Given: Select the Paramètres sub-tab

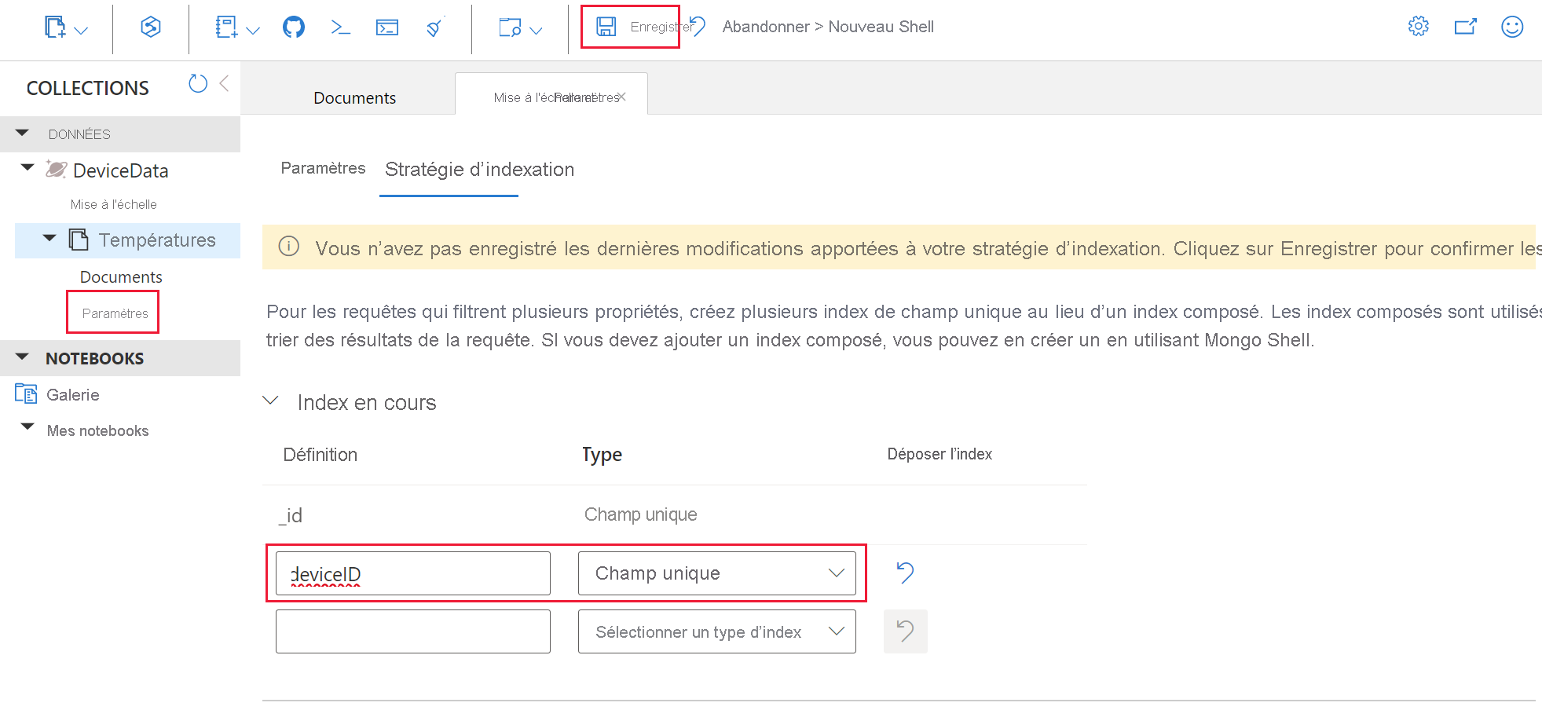Looking at the screenshot, I should [x=323, y=168].
